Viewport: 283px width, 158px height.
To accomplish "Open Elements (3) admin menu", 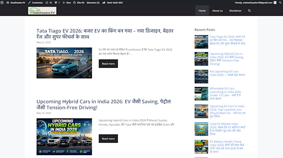I will pyautogui.click(x=93, y=3).
